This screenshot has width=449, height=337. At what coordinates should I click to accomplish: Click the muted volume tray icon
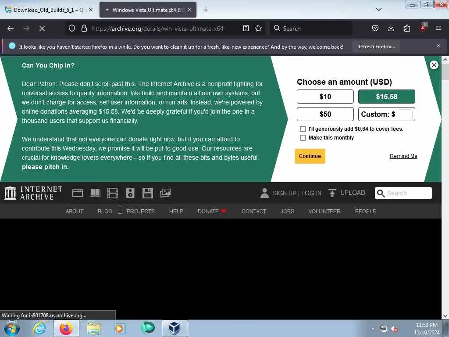pos(395,329)
